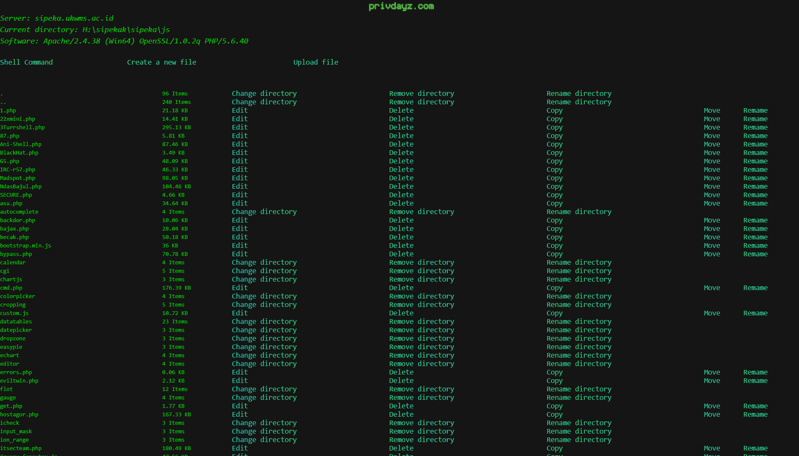Screen dimensions: 799x456
Task: Change directory into colorpicker
Action: coord(264,296)
